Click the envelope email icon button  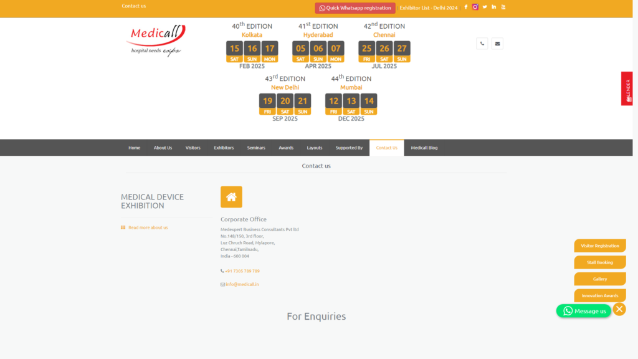(497, 44)
